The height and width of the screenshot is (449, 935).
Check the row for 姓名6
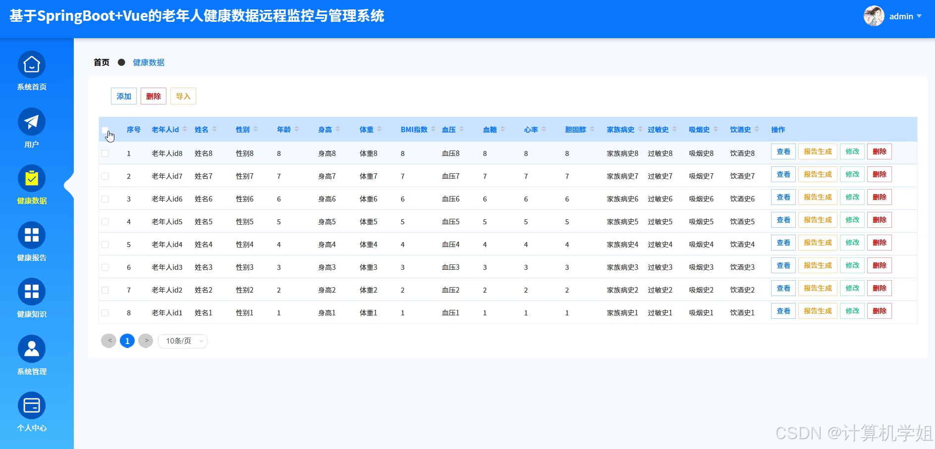[x=105, y=199]
